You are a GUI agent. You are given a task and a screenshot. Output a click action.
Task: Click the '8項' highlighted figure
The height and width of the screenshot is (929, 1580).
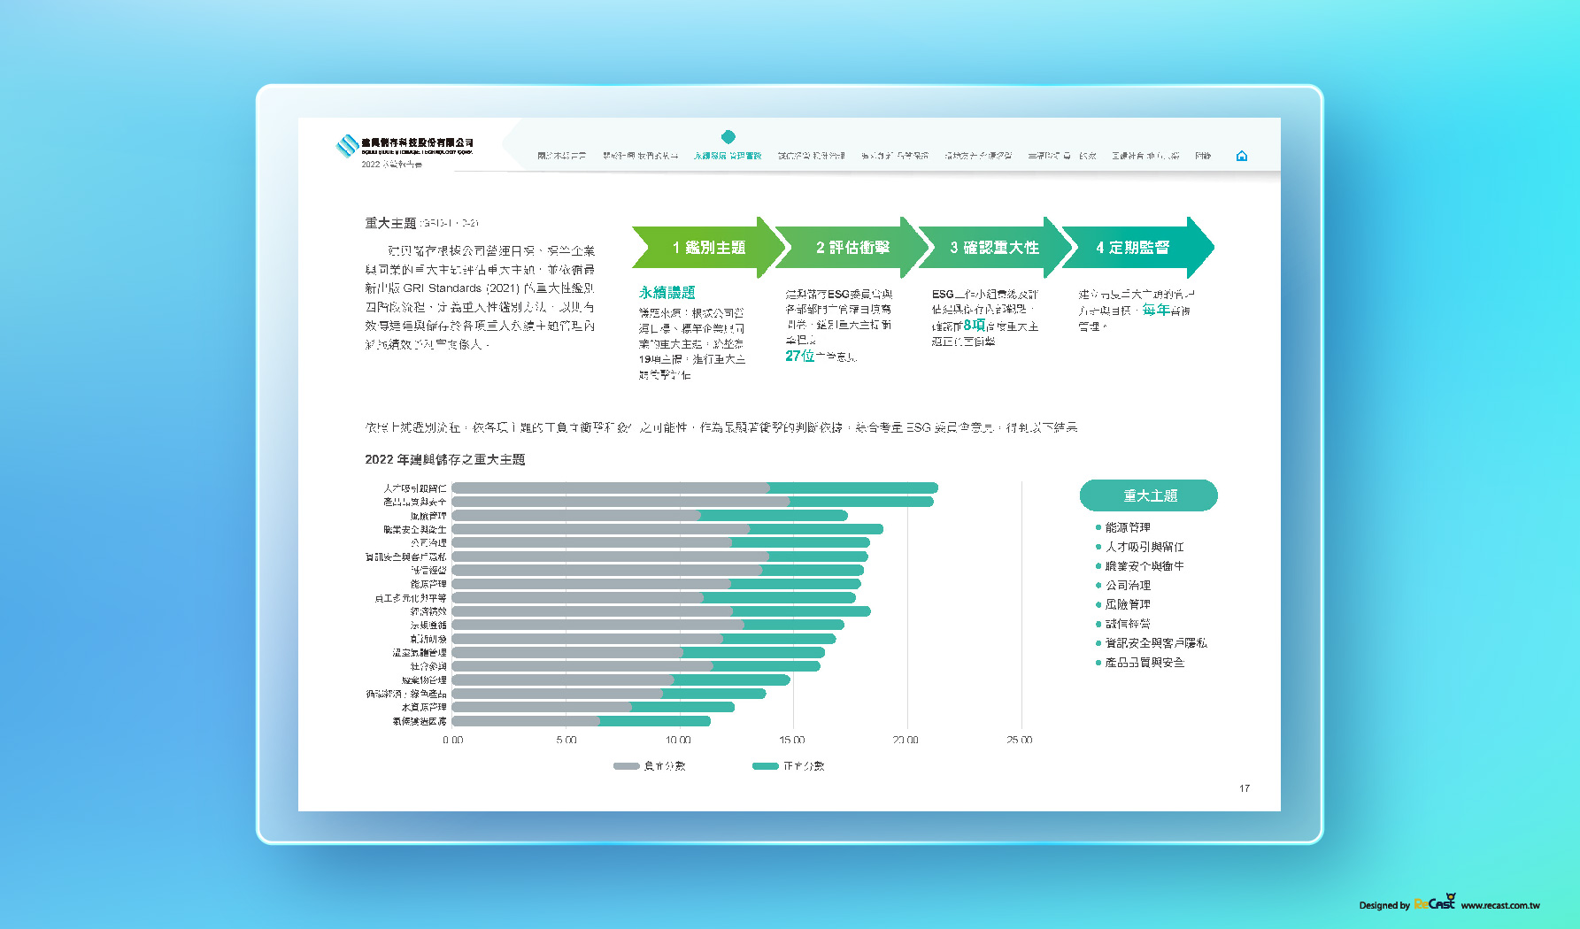[x=974, y=326]
